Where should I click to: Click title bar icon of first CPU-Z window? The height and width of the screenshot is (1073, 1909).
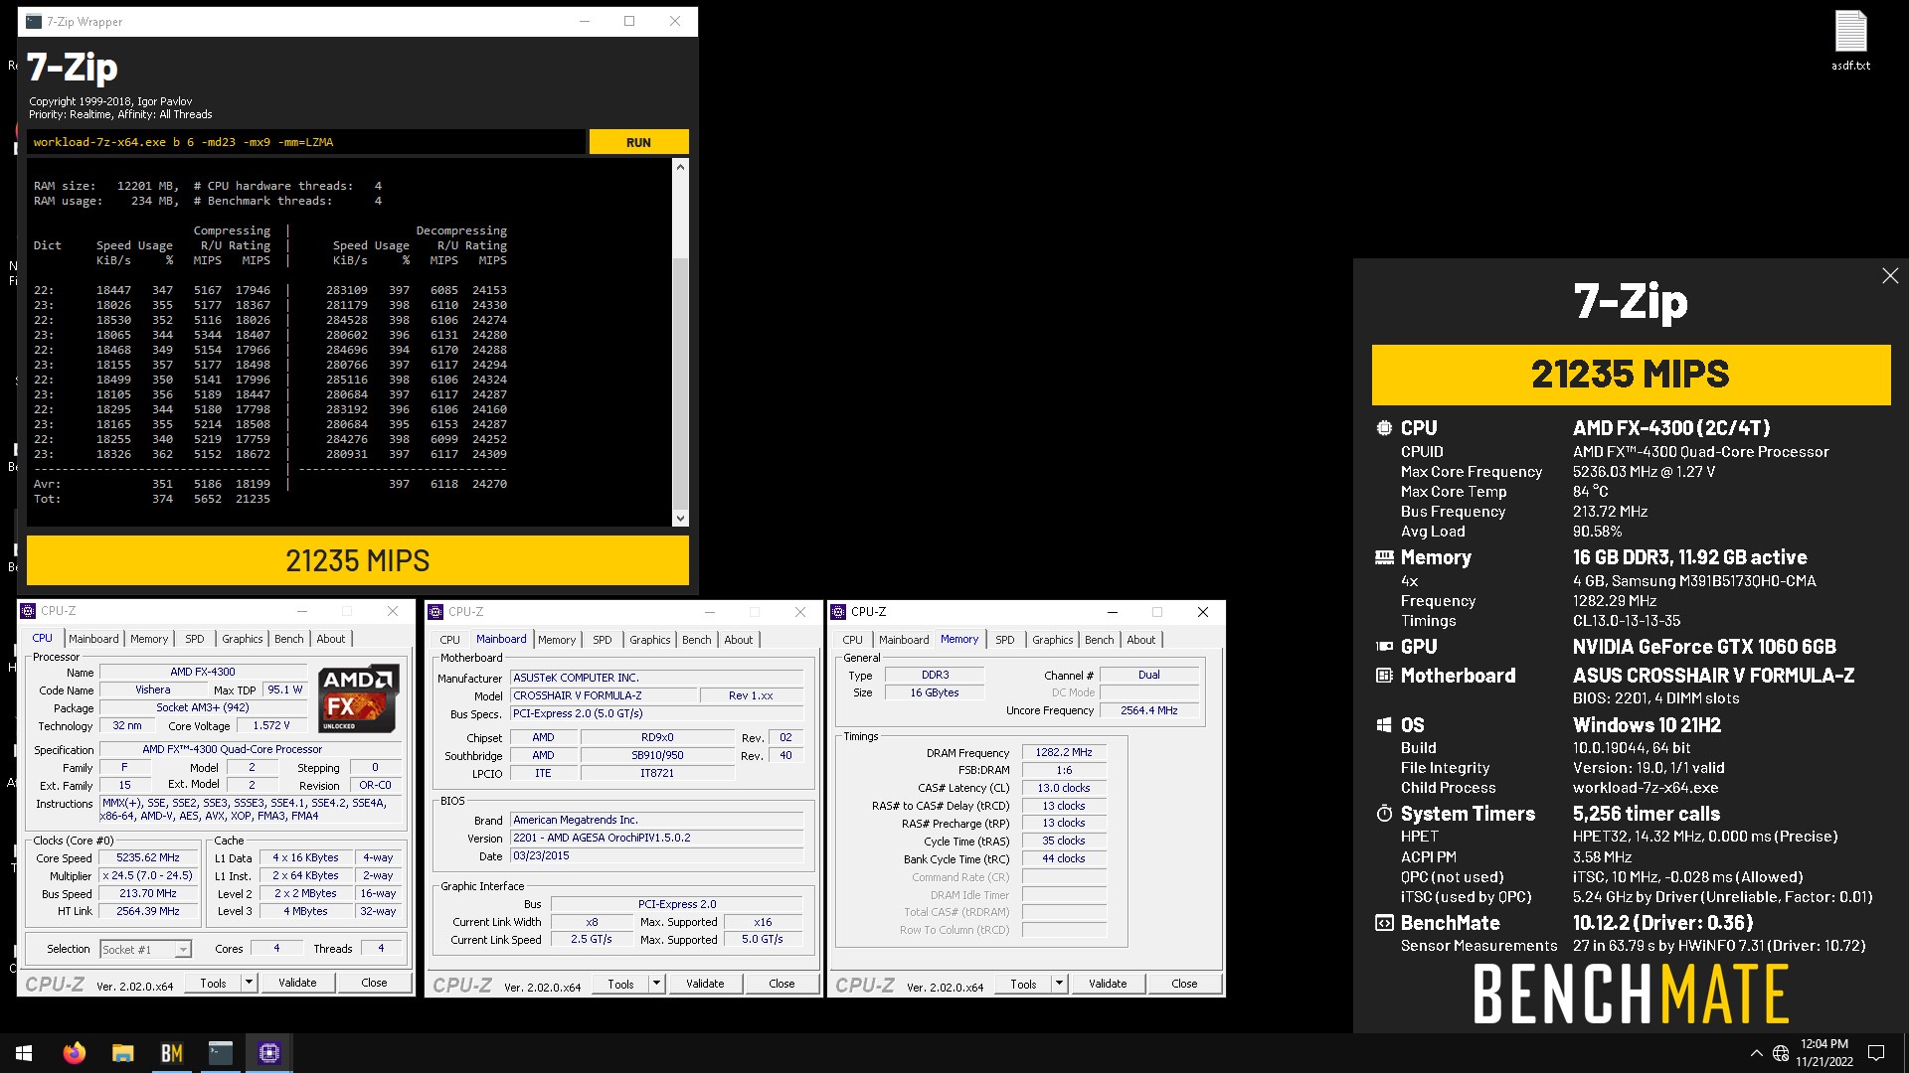click(x=29, y=611)
